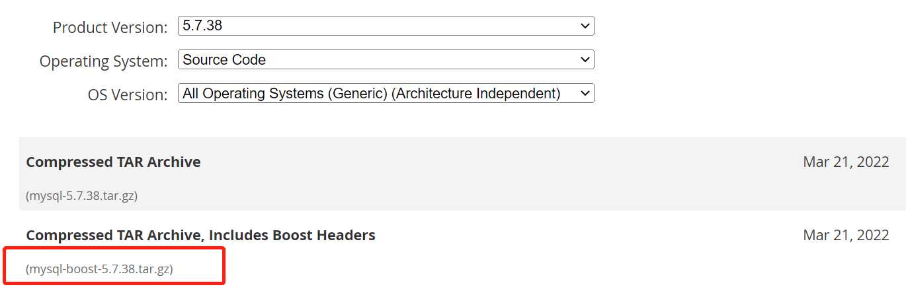Screen dimensions: 906x291
Task: Click the Operating System label
Action: pyautogui.click(x=104, y=61)
